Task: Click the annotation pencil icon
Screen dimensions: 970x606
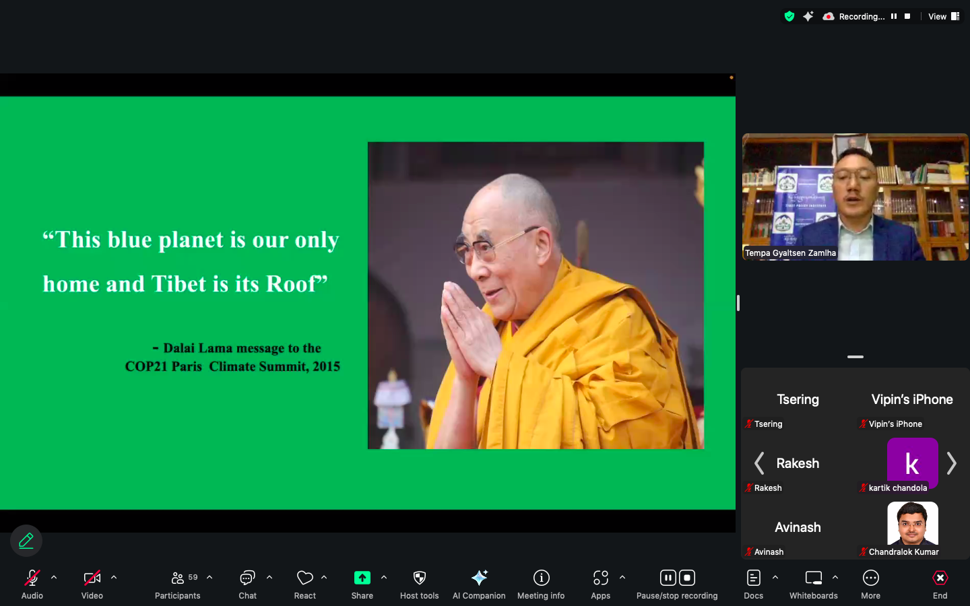Action: 26,541
